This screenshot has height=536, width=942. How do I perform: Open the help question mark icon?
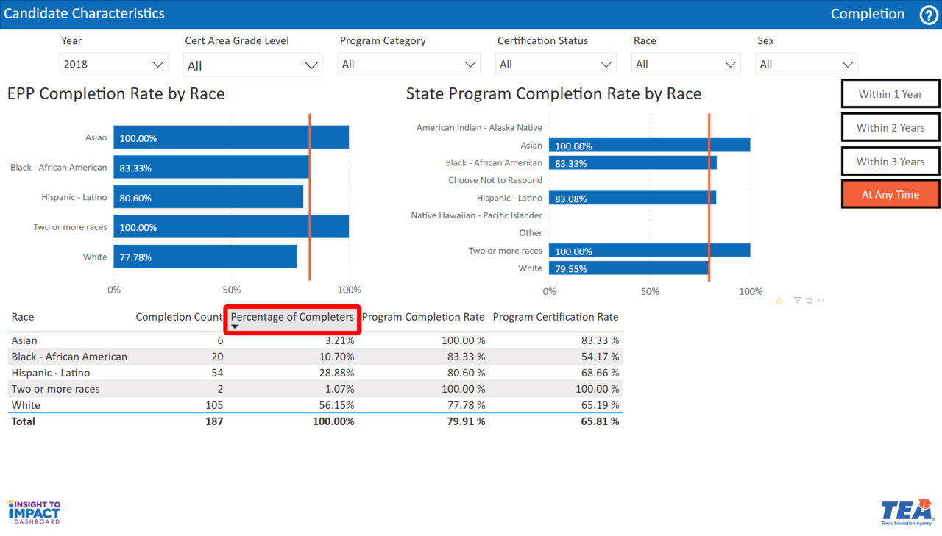click(x=929, y=15)
